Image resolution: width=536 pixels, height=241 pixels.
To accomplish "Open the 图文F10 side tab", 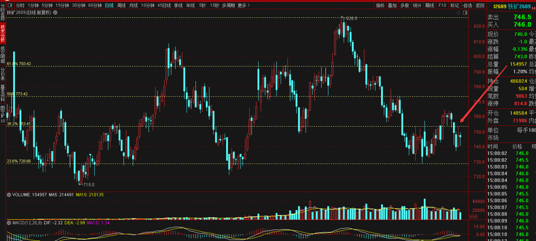I will point(2,115).
